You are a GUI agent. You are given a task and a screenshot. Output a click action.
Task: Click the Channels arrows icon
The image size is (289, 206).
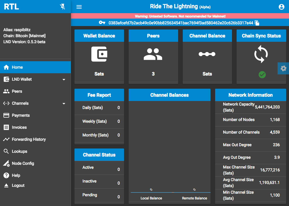[x=6, y=103]
